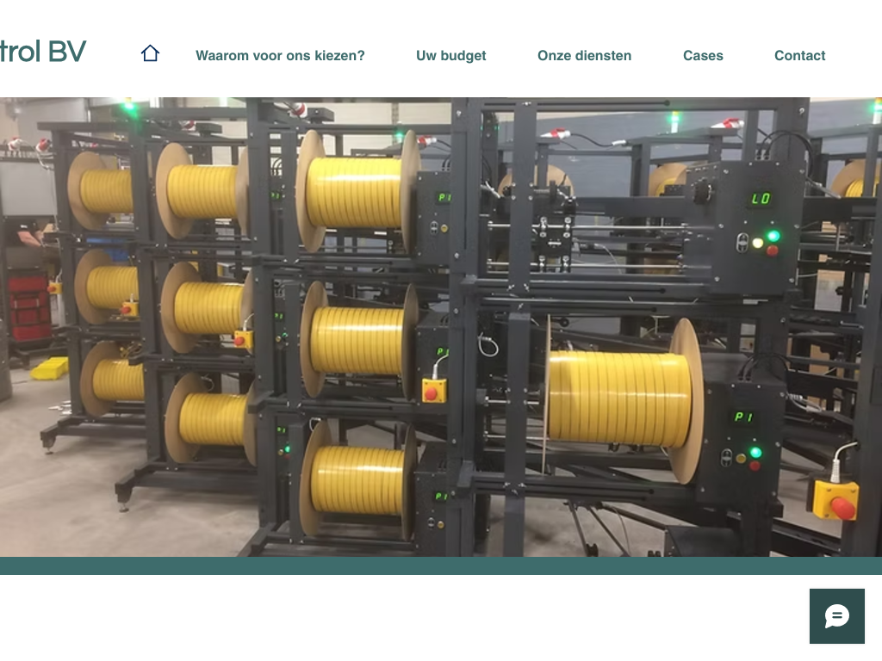Click the green 'LO' display in photo
The image size is (882, 661).
pyautogui.click(x=760, y=199)
